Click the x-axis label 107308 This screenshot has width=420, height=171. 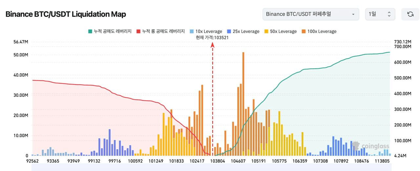(x=321, y=161)
